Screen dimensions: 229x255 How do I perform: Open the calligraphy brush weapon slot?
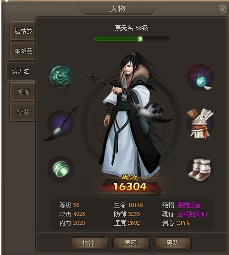coord(61,123)
